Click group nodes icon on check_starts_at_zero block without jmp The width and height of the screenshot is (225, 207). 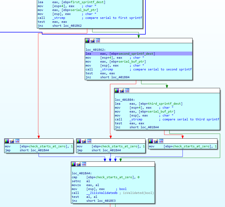161,141
